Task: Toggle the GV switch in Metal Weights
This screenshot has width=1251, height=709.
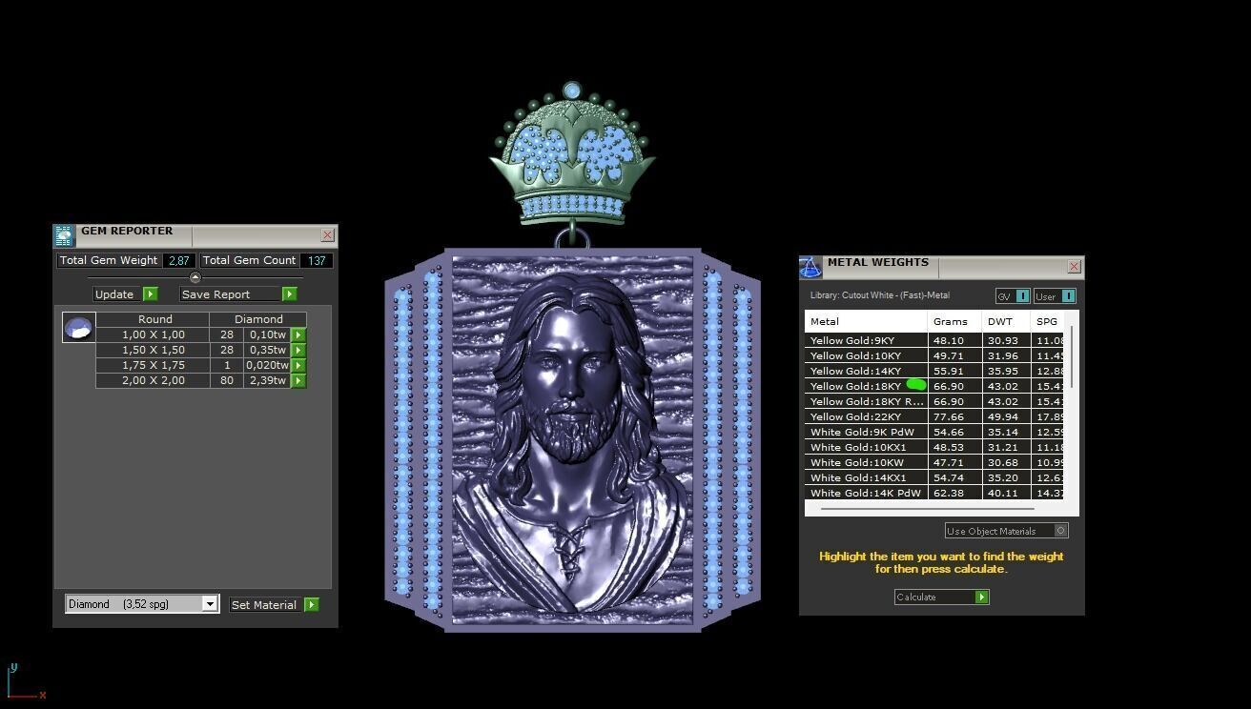Action: click(x=1013, y=296)
